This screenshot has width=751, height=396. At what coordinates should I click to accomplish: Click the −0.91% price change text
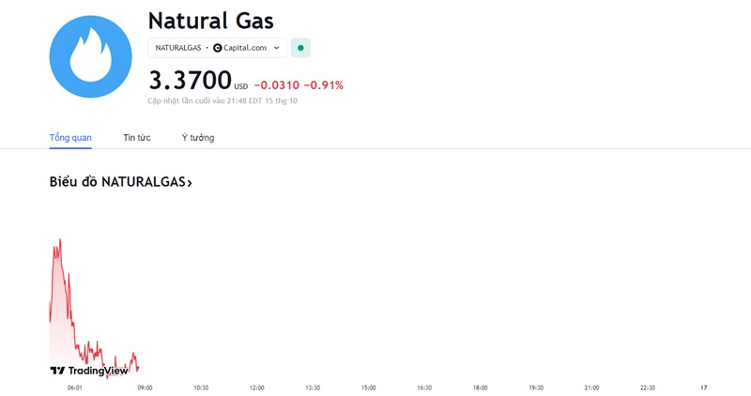coord(324,85)
